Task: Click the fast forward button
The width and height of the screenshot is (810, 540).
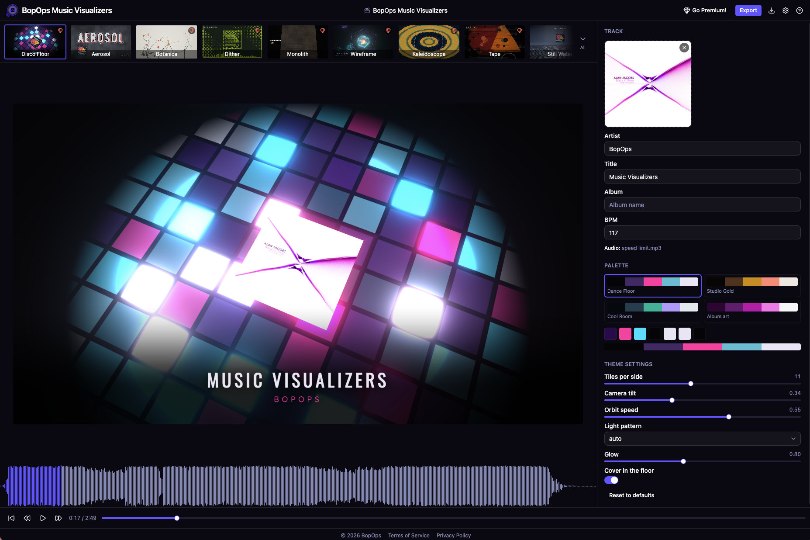Action: pyautogui.click(x=59, y=518)
